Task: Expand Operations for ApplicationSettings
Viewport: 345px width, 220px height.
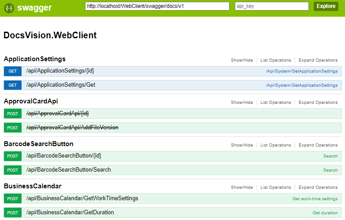Action: (318, 60)
